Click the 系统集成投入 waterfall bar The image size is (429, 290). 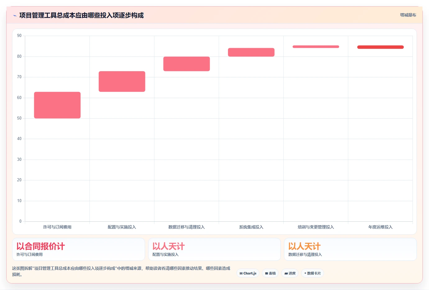tap(251, 52)
